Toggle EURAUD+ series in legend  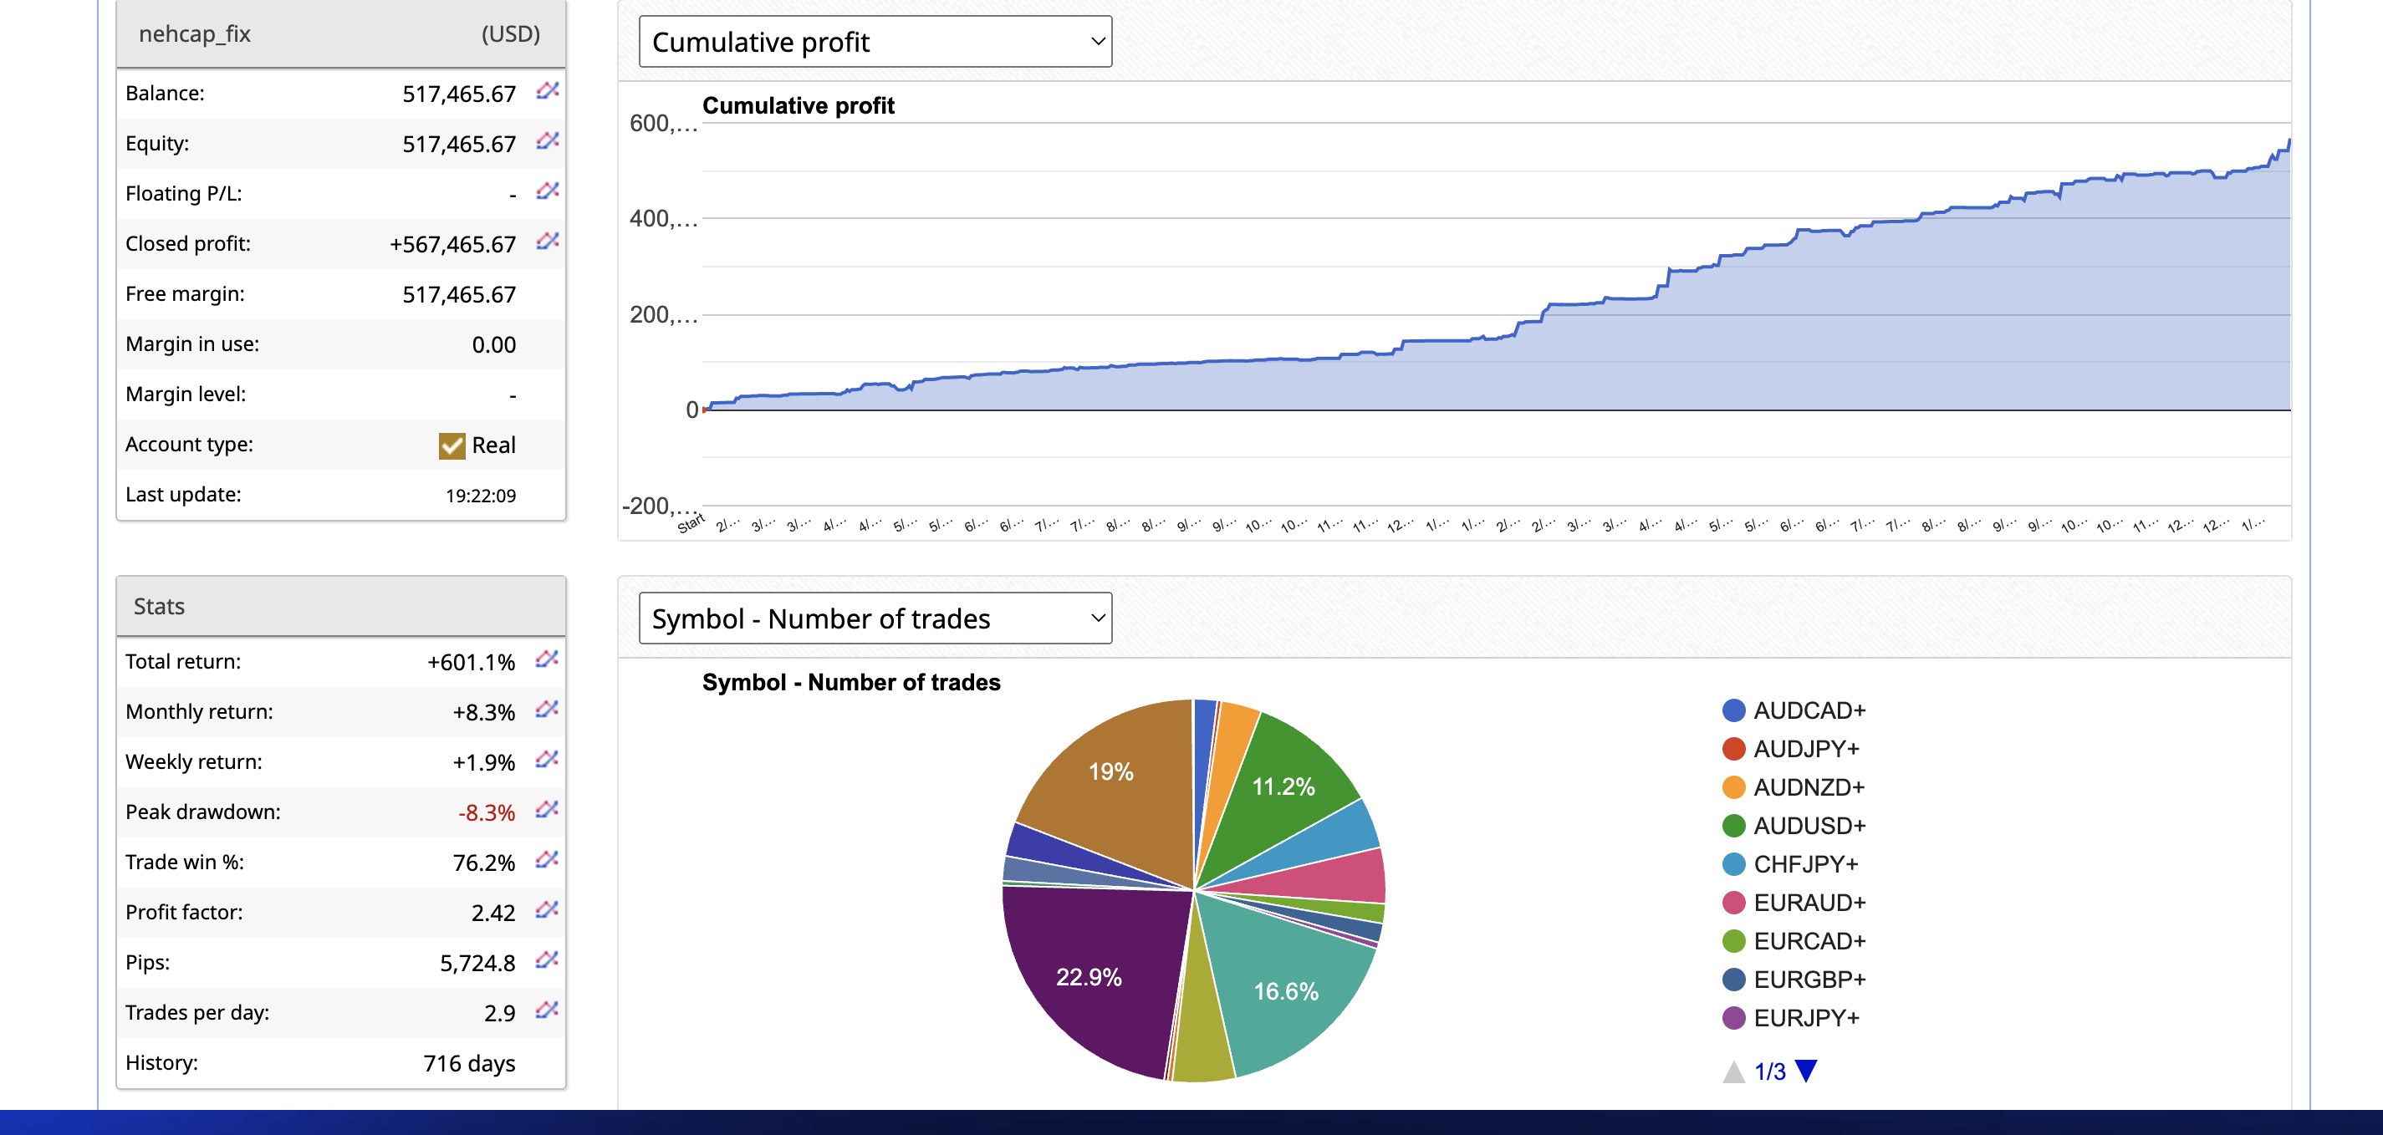coord(1809,902)
